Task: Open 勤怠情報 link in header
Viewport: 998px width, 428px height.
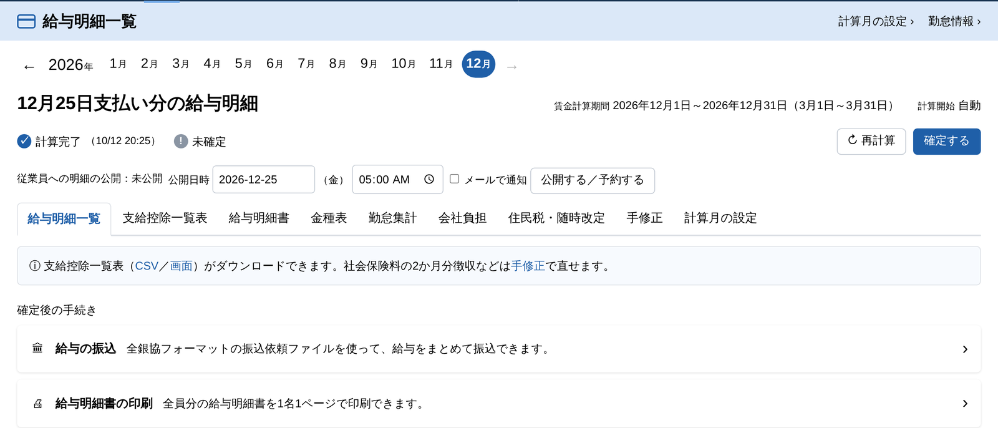Action: (x=954, y=21)
